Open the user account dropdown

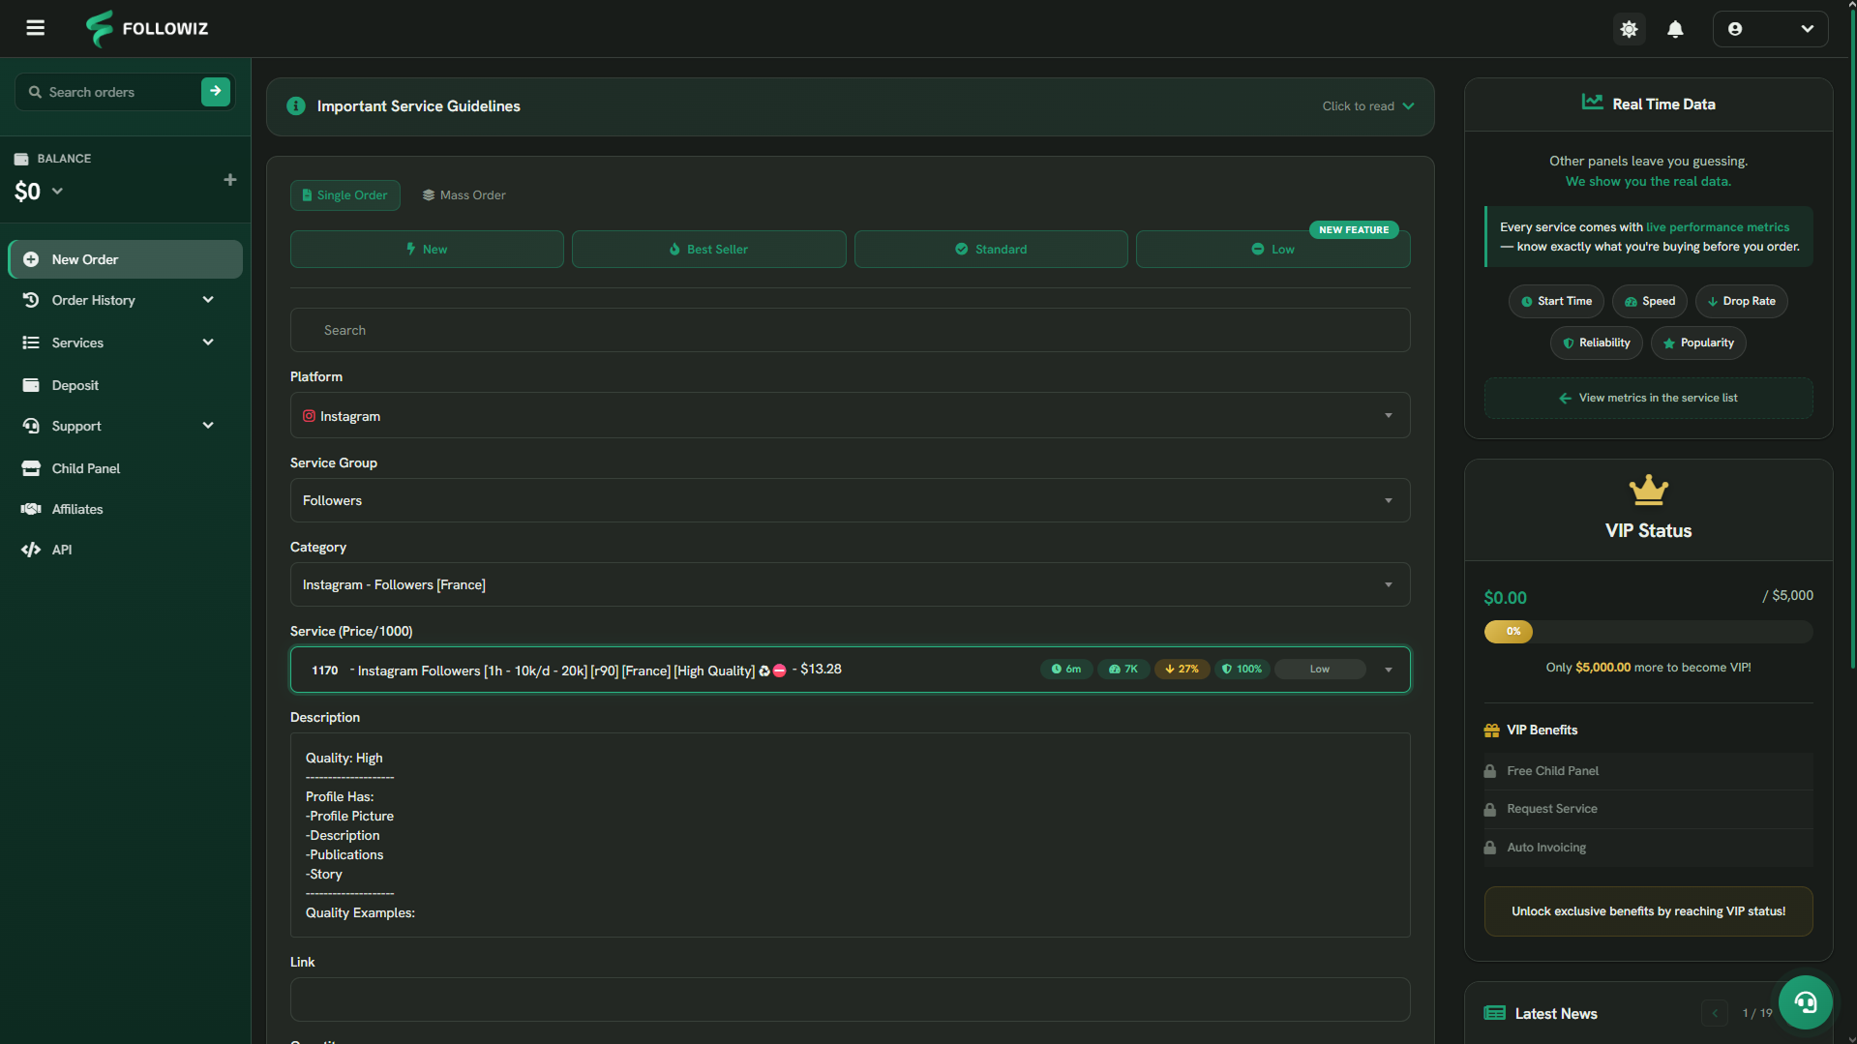coord(1770,29)
